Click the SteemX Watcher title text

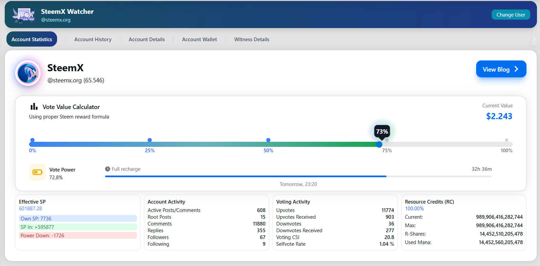tap(67, 11)
